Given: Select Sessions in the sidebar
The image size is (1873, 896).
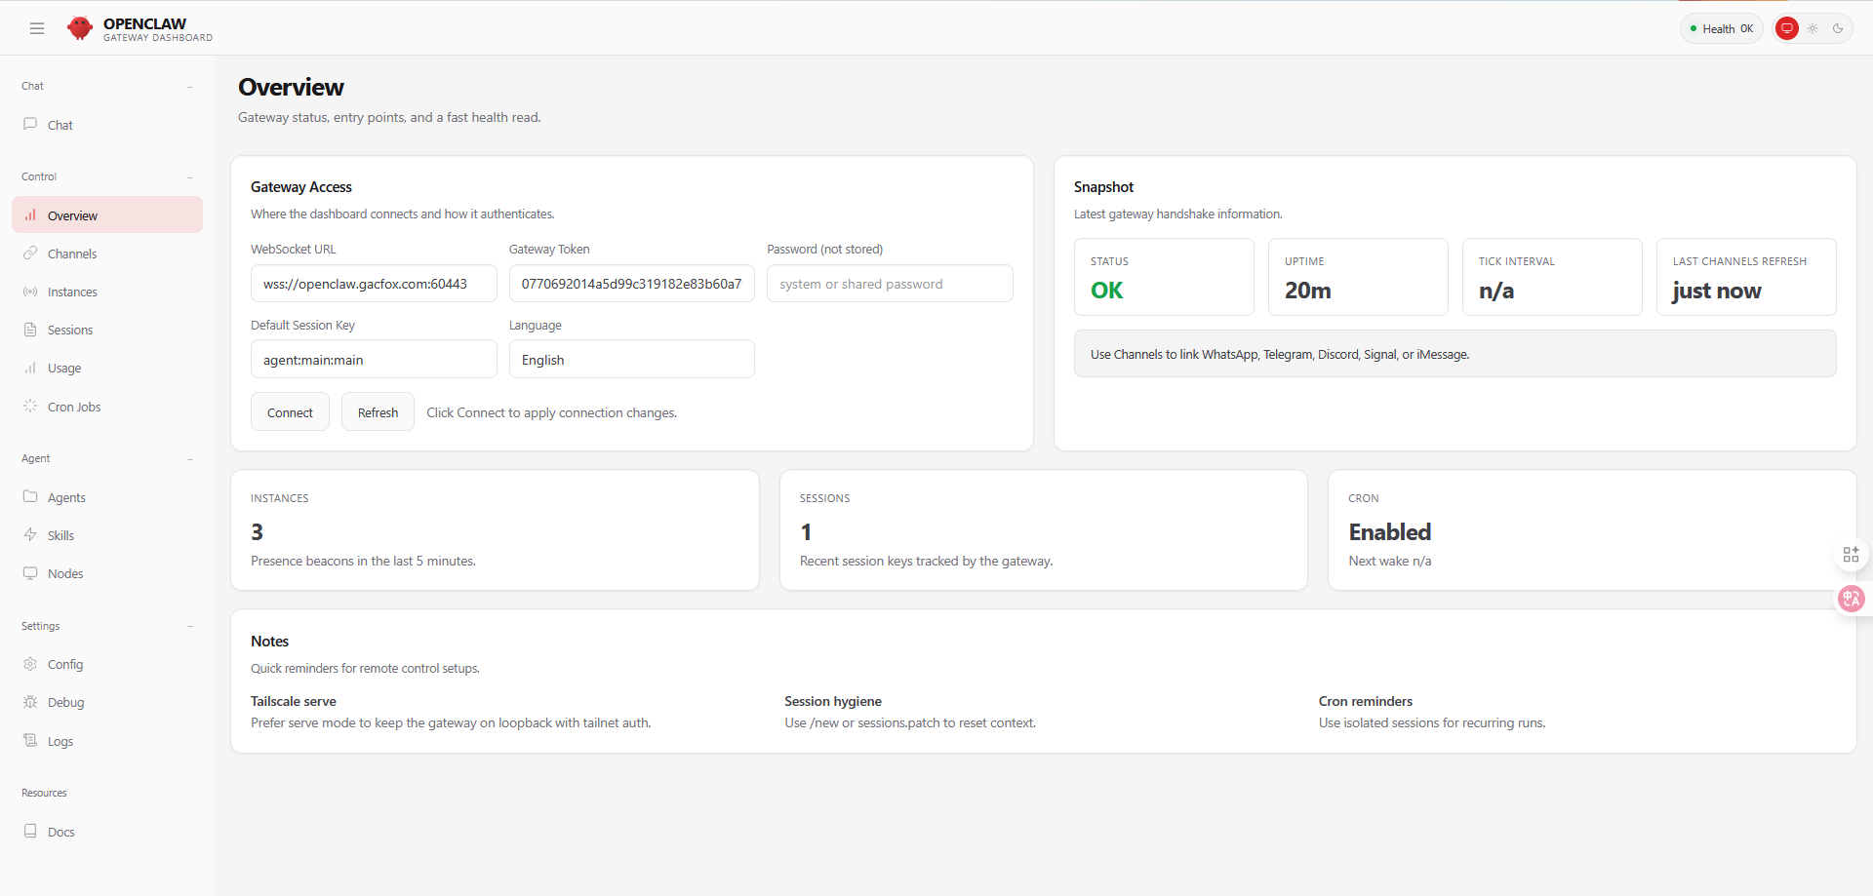Looking at the screenshot, I should point(70,330).
